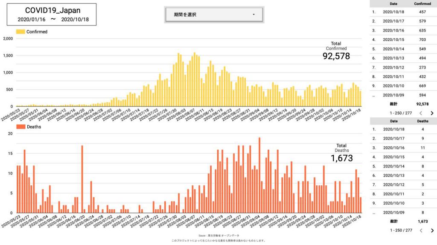Click the yellow Confirmed legend swatch
437x245 pixels.
[20, 31]
